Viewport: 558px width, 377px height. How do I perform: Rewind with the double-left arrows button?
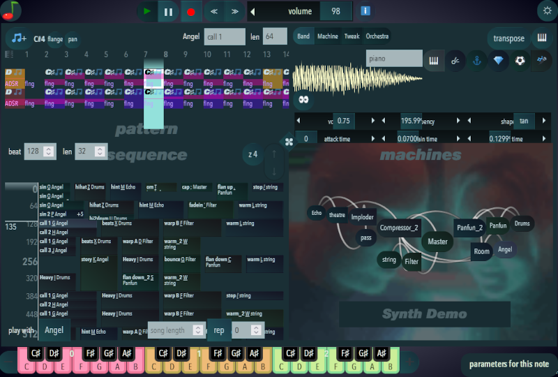(x=214, y=11)
